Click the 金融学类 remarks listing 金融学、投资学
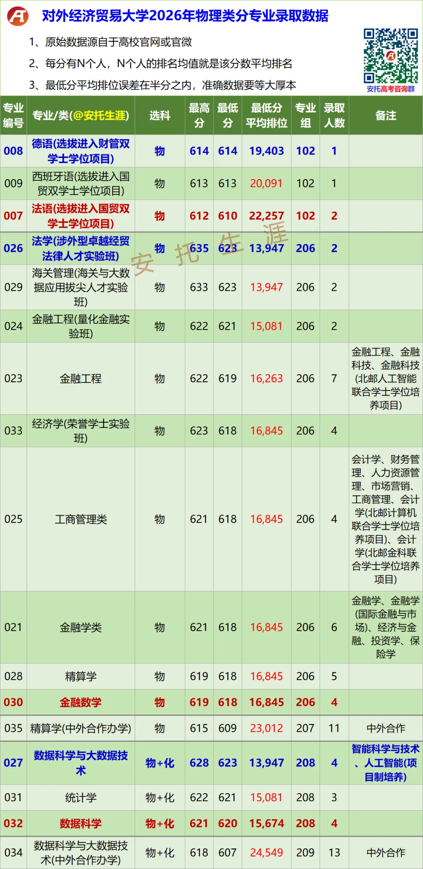 [x=386, y=628]
